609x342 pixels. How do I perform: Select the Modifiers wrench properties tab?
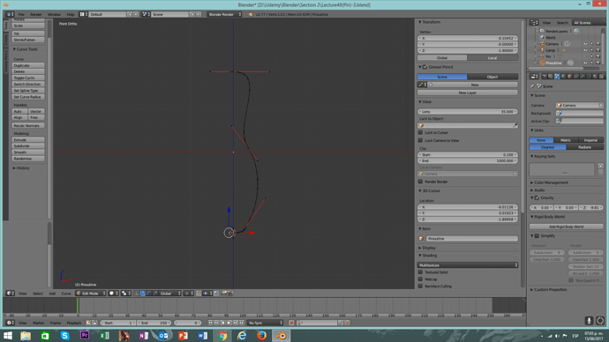(583, 77)
